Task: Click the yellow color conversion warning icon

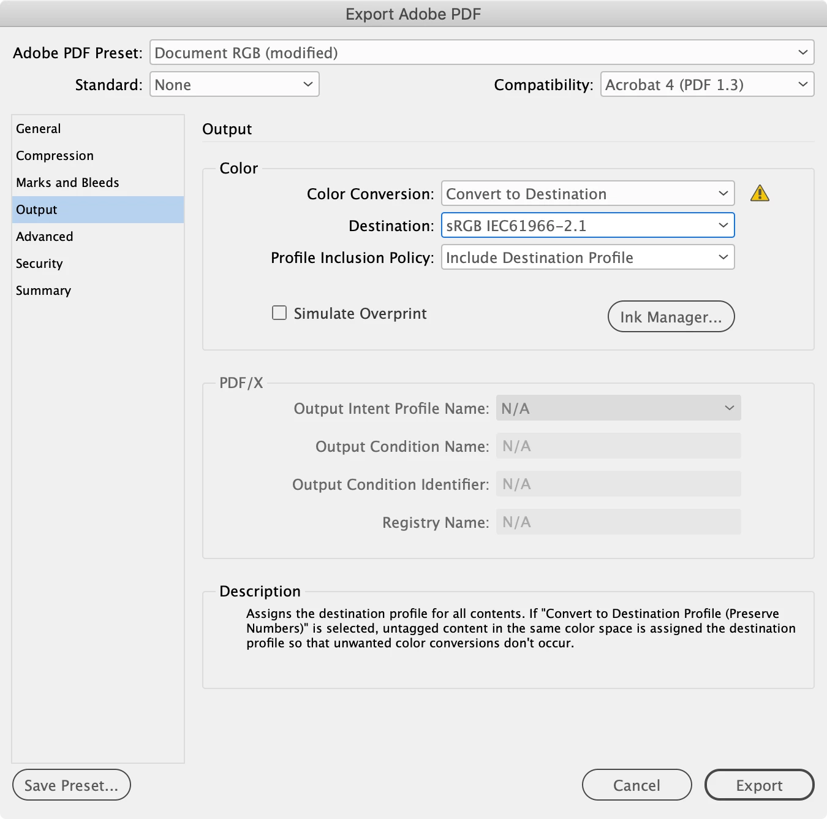Action: pyautogui.click(x=760, y=194)
